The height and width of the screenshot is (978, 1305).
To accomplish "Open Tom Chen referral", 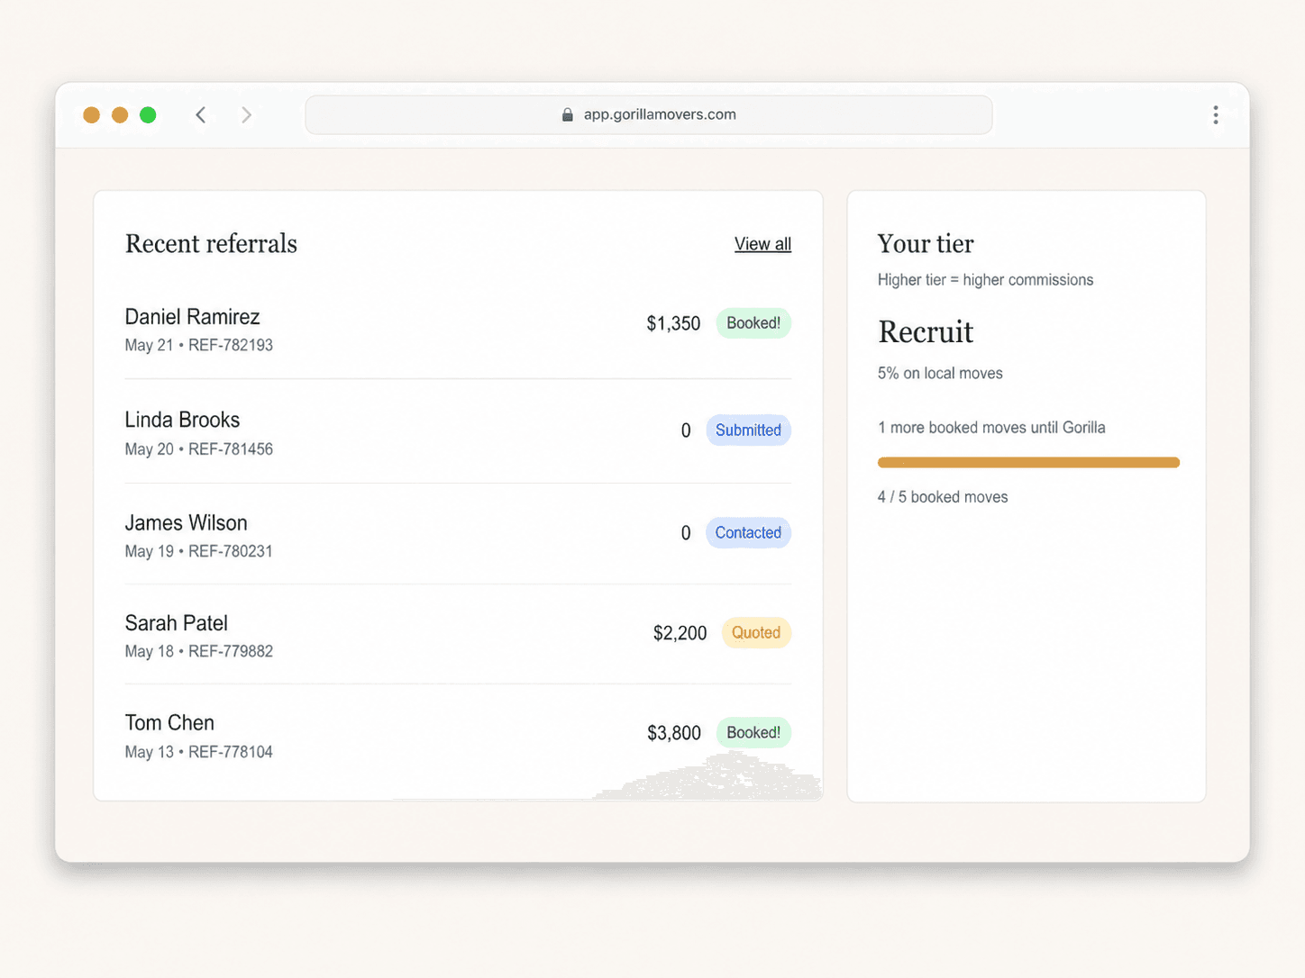I will click(169, 723).
